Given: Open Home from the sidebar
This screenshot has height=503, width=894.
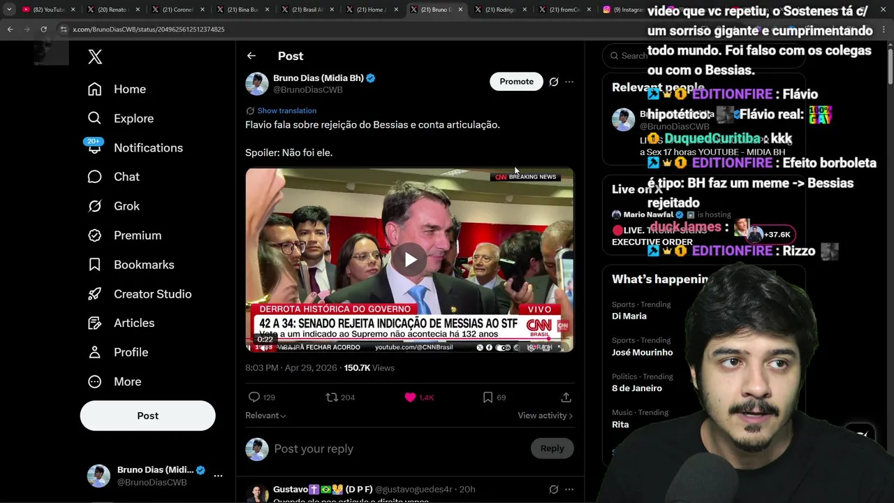Looking at the screenshot, I should click(117, 89).
